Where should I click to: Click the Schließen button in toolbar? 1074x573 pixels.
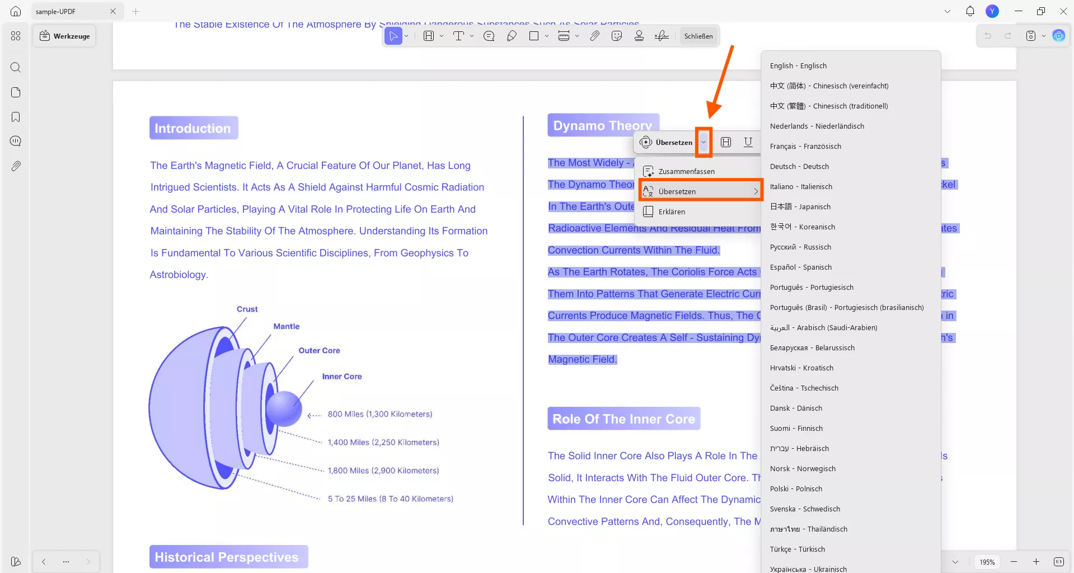698,36
